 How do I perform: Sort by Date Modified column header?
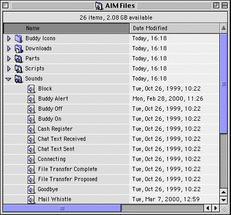point(174,28)
